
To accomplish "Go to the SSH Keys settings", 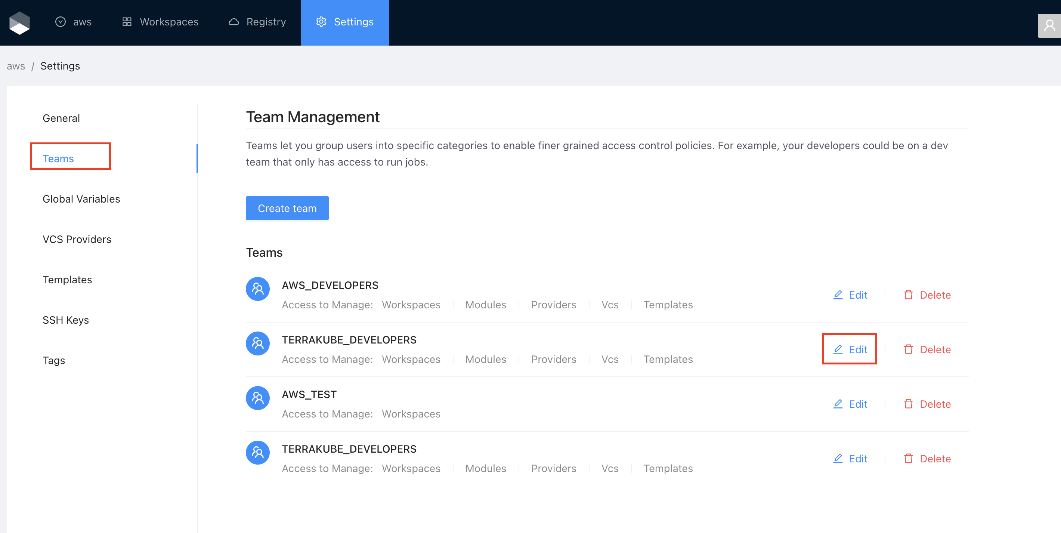I will point(65,320).
